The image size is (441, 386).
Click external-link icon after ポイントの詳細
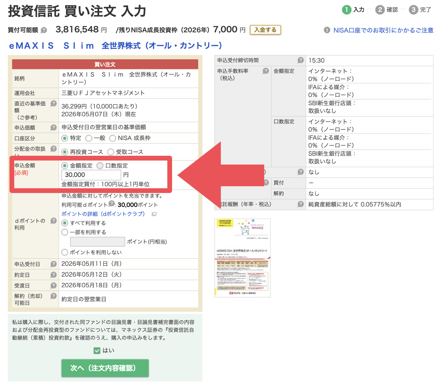pos(154,214)
